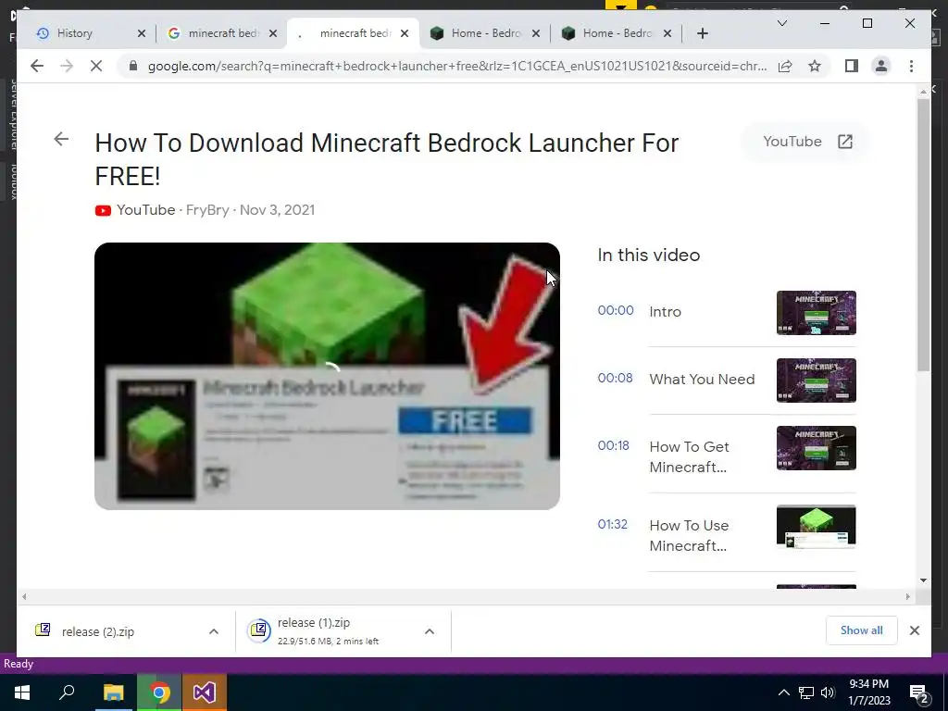948x711 pixels.
Task: Open the video on YouTube via the button
Action: tap(806, 142)
